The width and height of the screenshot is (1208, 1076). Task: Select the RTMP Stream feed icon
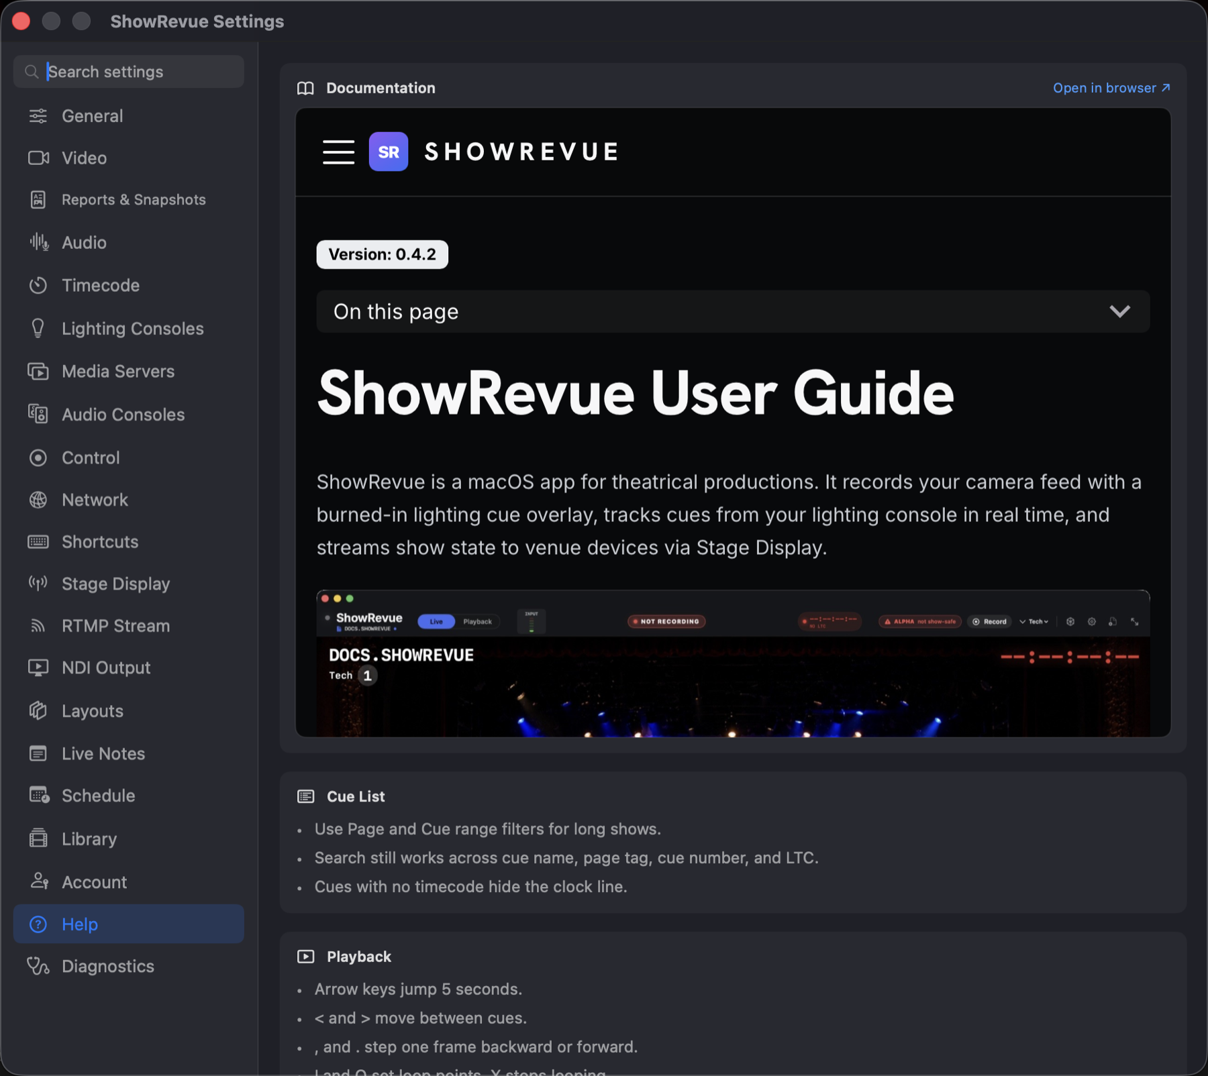click(38, 626)
